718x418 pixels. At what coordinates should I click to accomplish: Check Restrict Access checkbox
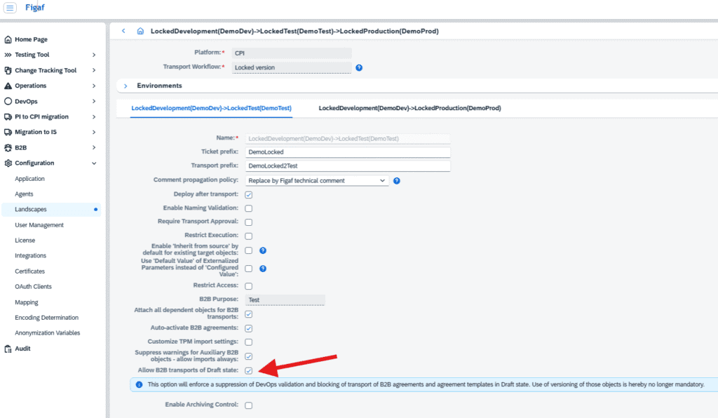pyautogui.click(x=249, y=286)
